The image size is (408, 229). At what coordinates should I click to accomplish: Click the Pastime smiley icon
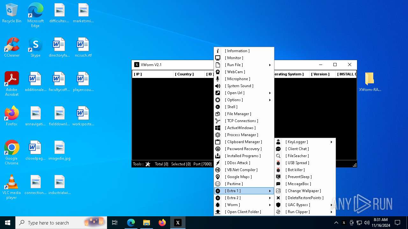218,184
